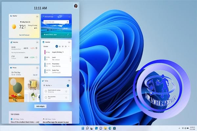Click the calendar events scroll dots
The height and width of the screenshot is (131, 197).
pyautogui.click(x=70, y=59)
